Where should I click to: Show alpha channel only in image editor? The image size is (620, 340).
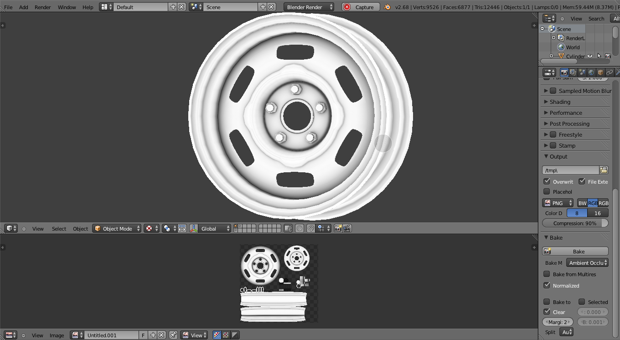tap(235, 335)
